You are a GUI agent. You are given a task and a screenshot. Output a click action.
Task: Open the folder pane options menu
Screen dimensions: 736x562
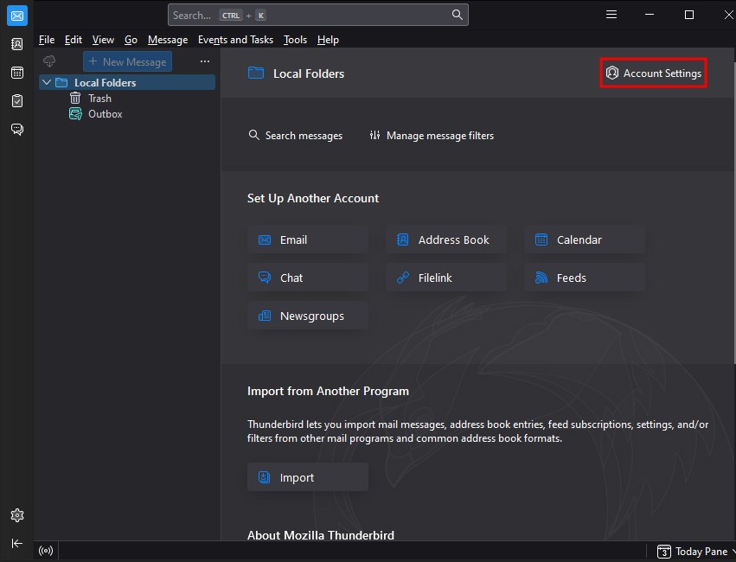pos(205,61)
